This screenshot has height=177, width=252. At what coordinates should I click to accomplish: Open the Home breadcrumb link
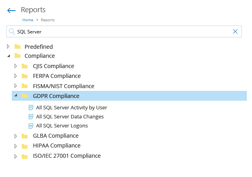coord(28,20)
